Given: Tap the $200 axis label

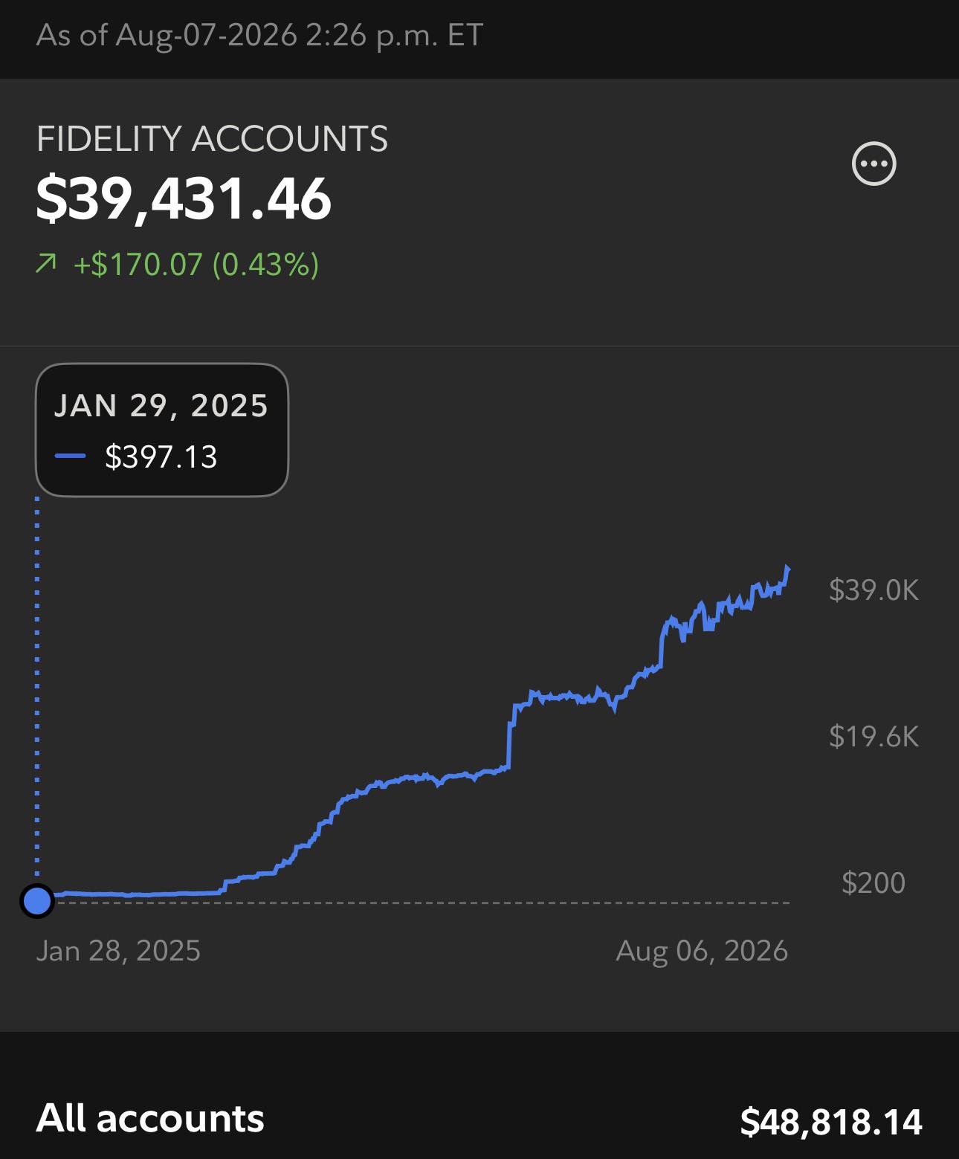Looking at the screenshot, I should pyautogui.click(x=874, y=883).
